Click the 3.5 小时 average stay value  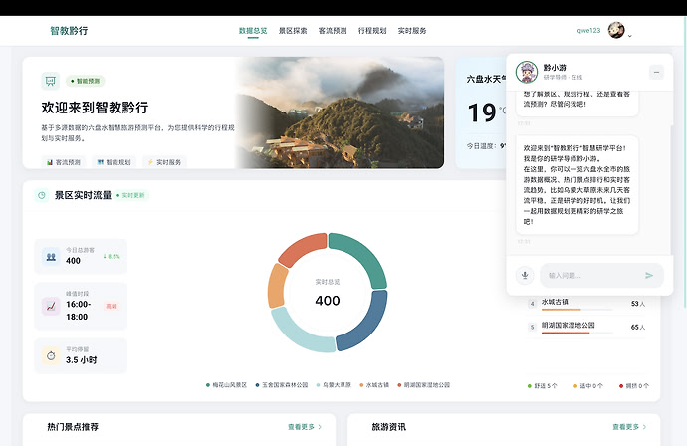point(81,360)
